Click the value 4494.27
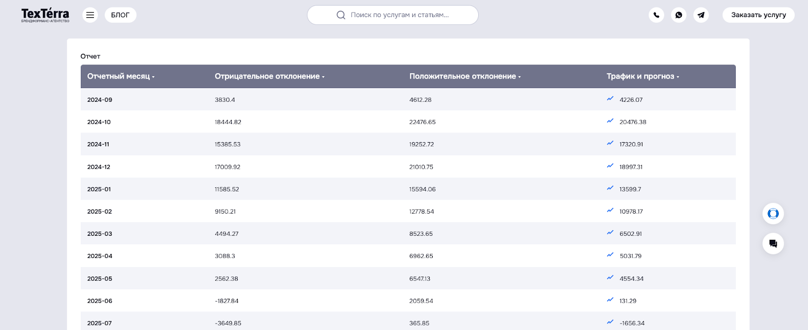The height and width of the screenshot is (330, 808). pos(227,234)
